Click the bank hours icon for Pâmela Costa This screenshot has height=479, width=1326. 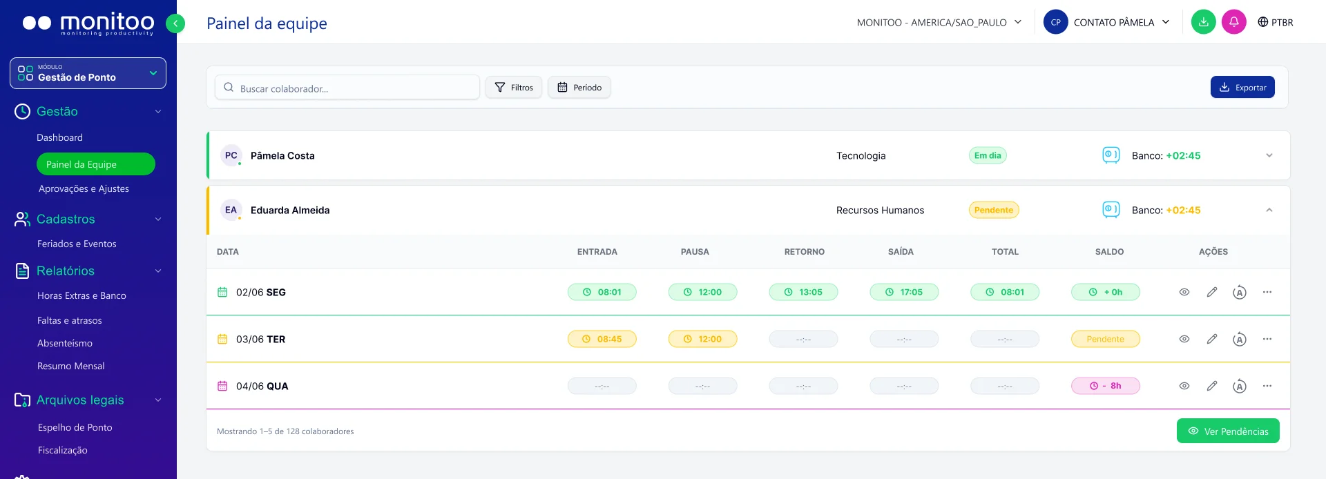coord(1111,155)
